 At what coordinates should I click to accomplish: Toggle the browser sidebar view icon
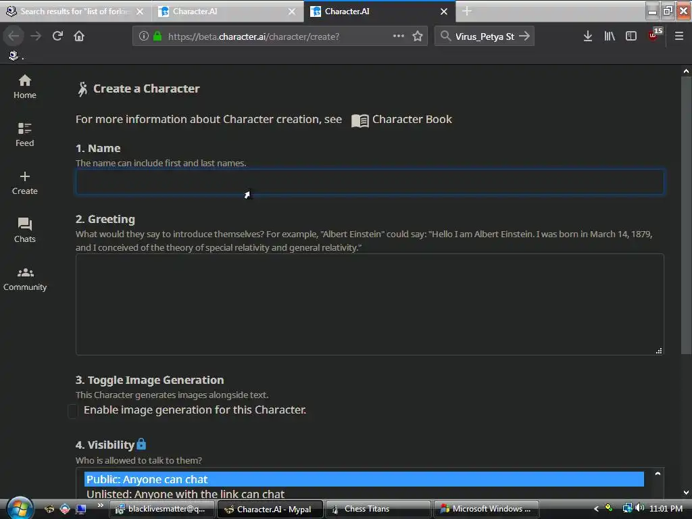631,36
